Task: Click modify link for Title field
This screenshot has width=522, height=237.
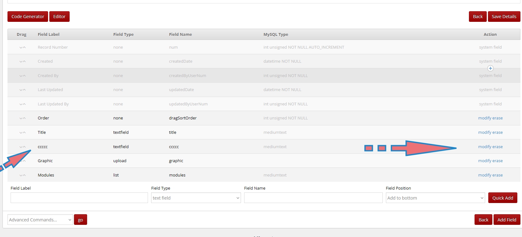Action: tap(485, 133)
